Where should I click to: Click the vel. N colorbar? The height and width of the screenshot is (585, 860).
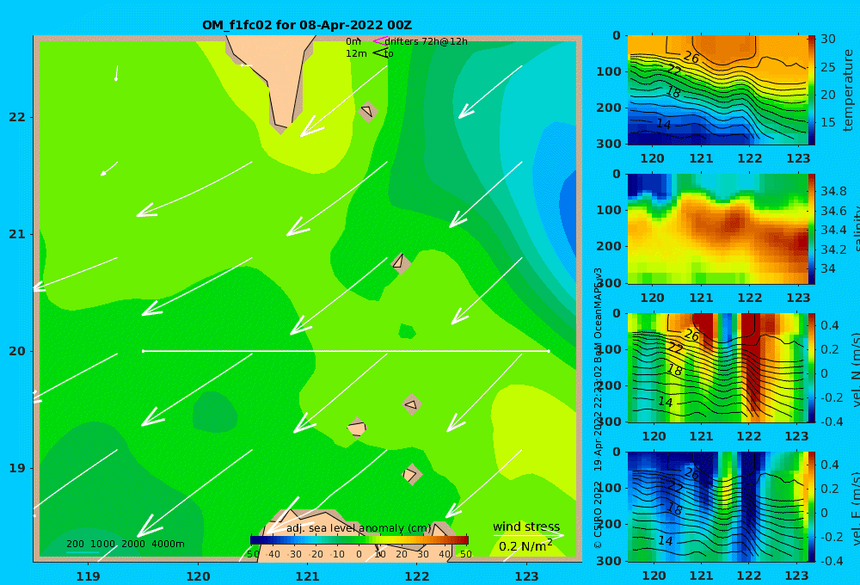(812, 367)
